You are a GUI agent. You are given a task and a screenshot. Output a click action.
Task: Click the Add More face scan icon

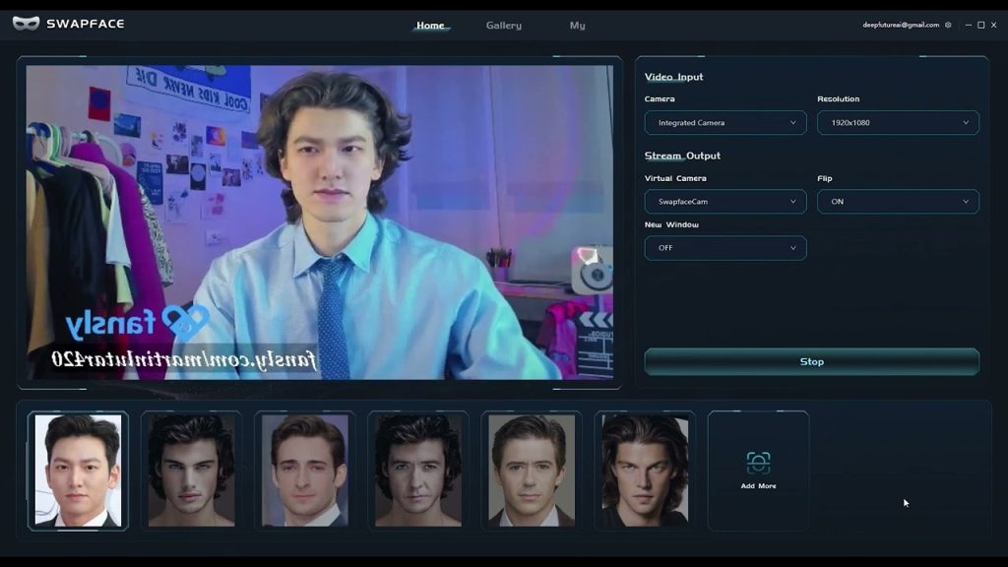(758, 463)
